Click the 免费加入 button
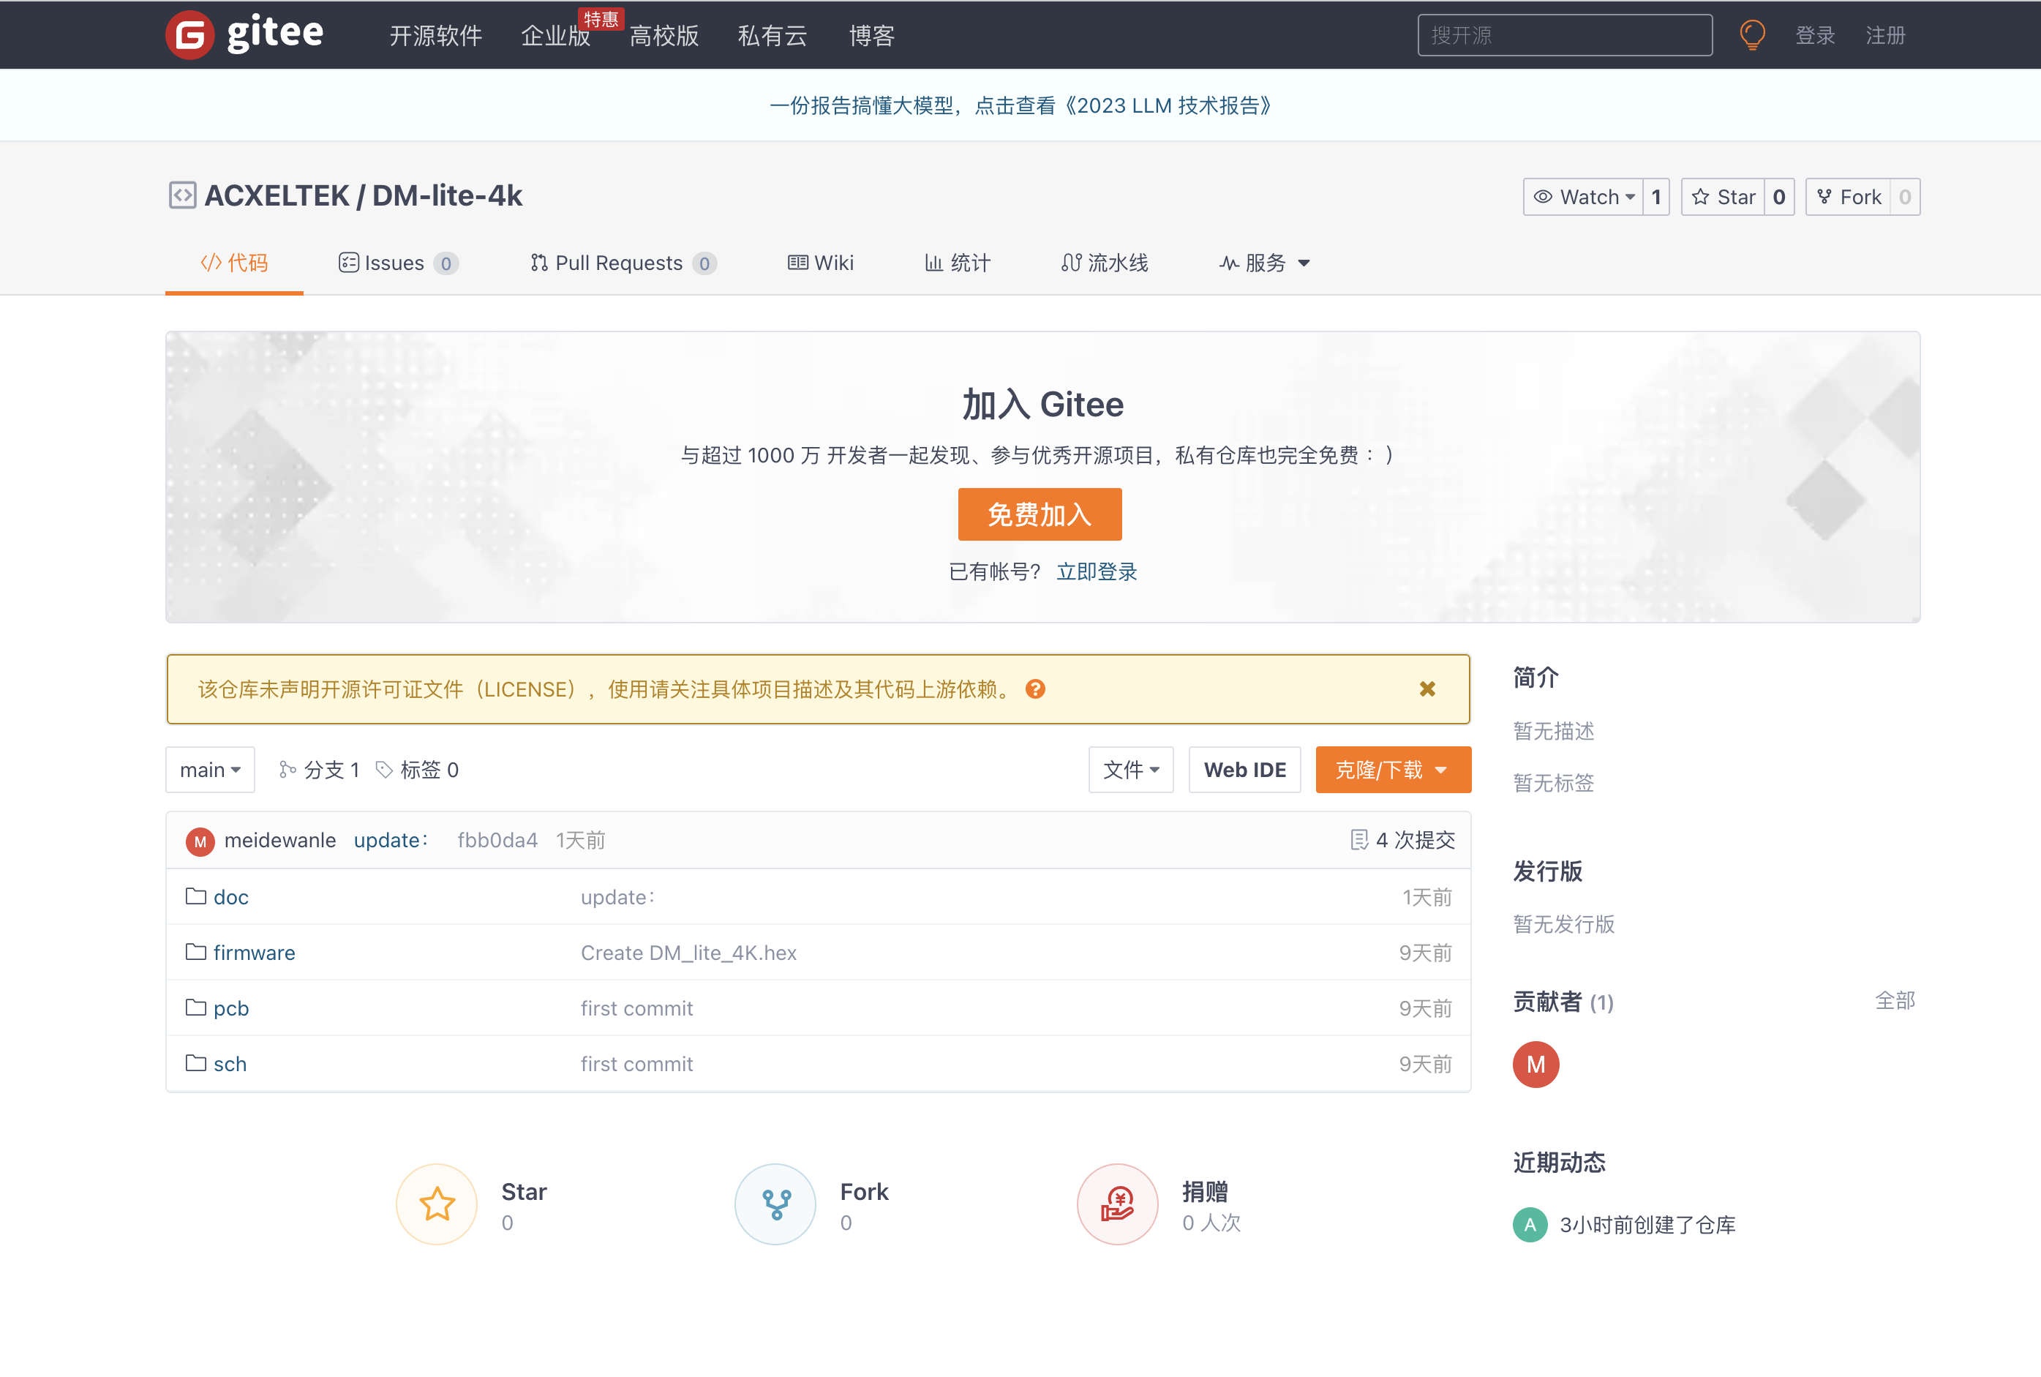This screenshot has height=1377, width=2041. coord(1040,514)
